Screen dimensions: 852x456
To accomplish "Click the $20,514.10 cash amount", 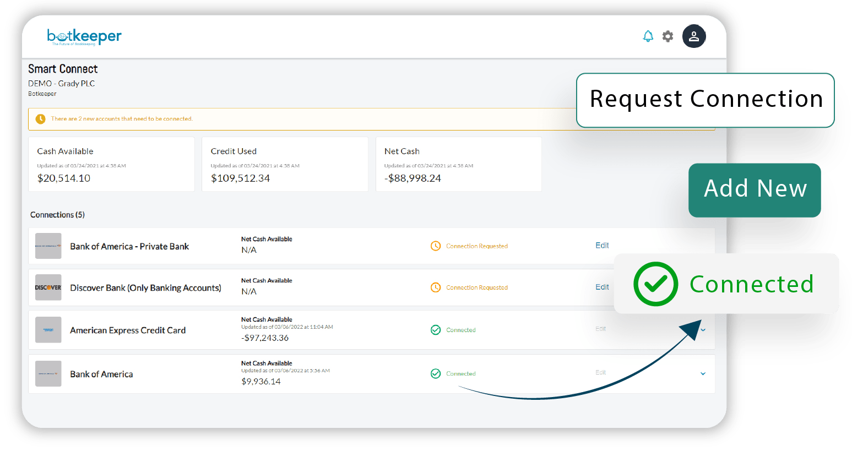I will click(x=64, y=178).
